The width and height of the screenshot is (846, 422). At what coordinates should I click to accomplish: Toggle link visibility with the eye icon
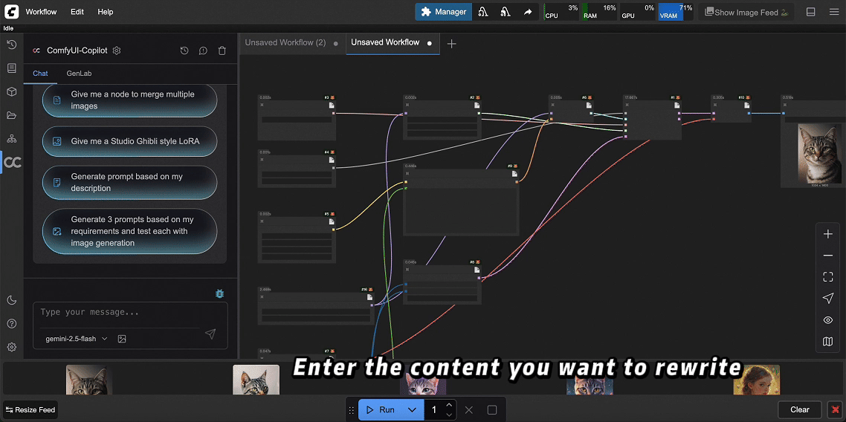click(828, 320)
